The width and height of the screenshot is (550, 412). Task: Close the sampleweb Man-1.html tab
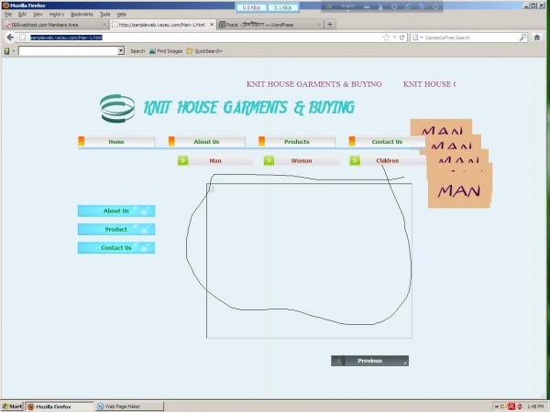(x=212, y=25)
